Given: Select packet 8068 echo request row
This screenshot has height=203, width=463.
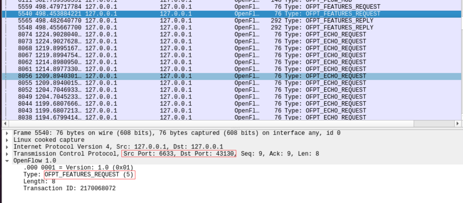Looking at the screenshot, I should click(231, 48).
